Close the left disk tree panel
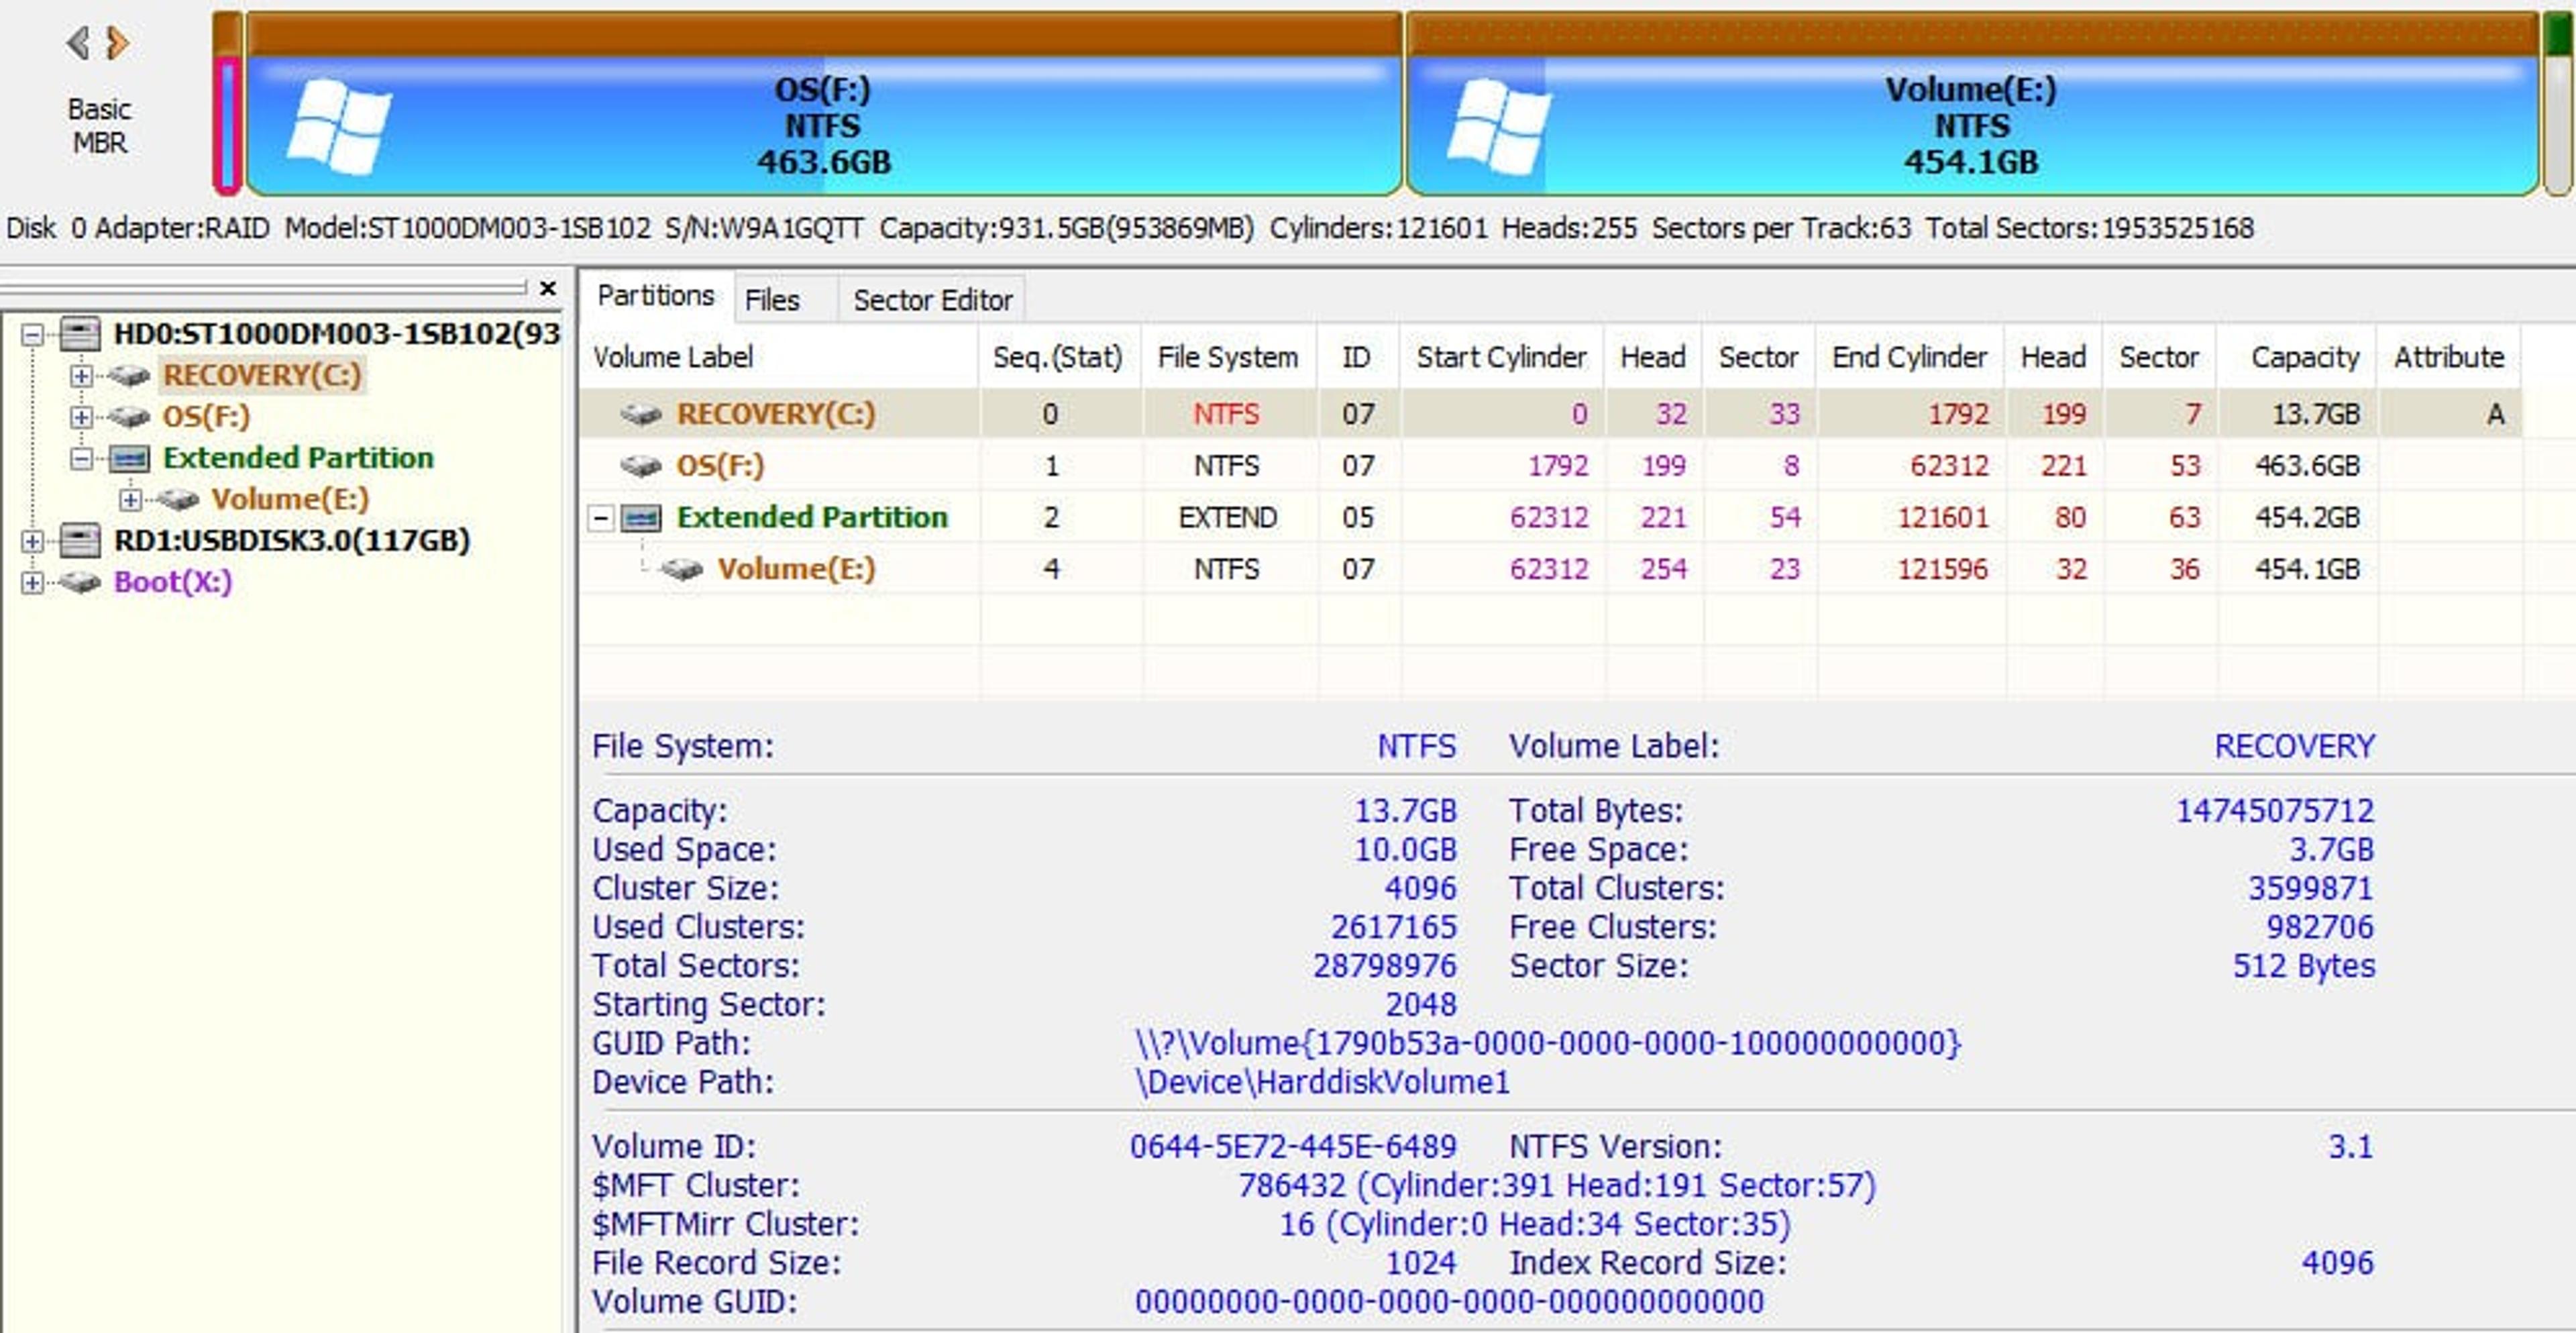The height and width of the screenshot is (1333, 2576). point(547,288)
